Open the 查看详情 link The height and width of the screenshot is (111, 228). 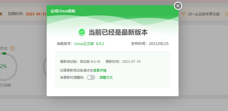coord(100,70)
